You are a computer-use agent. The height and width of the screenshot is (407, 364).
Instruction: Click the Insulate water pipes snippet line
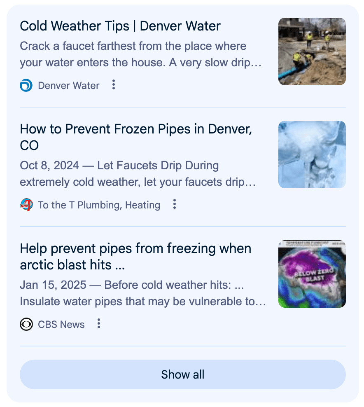coord(143,302)
